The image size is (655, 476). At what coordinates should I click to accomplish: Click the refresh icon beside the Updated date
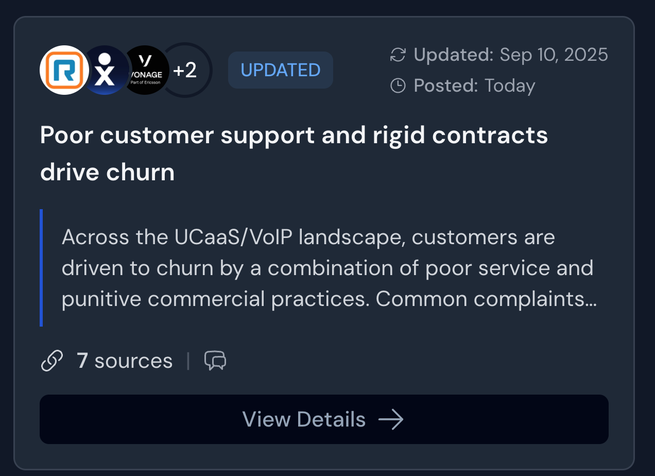[x=397, y=55]
